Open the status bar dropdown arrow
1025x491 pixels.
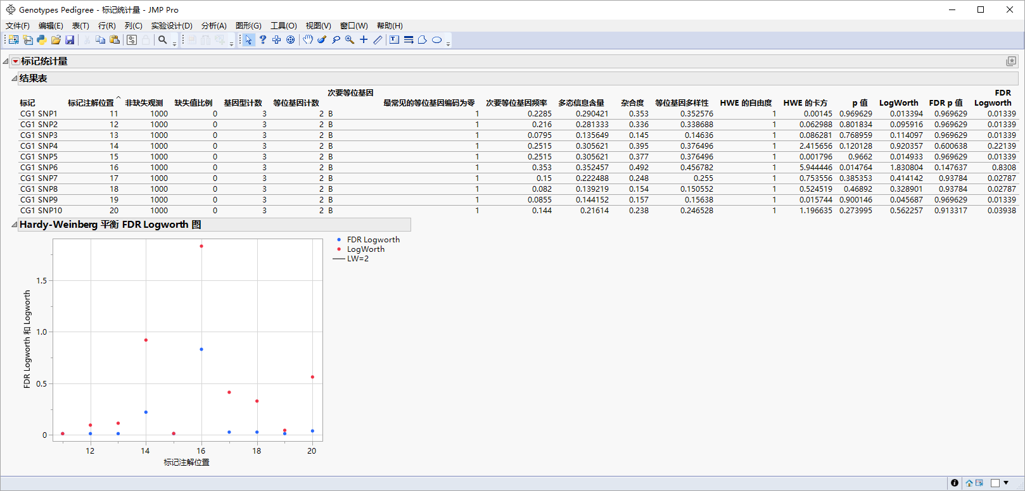click(x=1006, y=483)
